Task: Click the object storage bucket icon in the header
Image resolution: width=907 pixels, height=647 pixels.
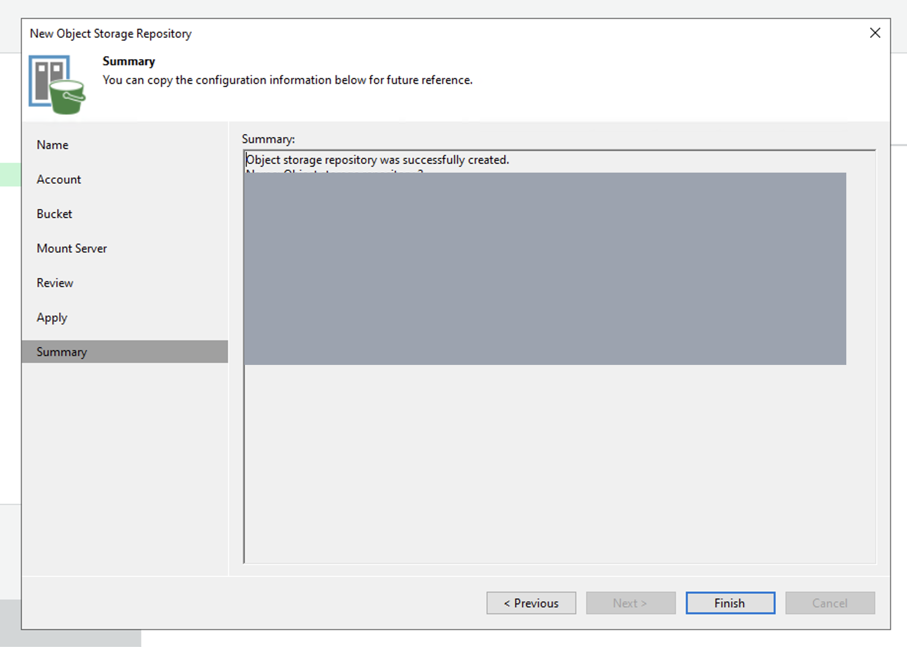Action: click(57, 84)
